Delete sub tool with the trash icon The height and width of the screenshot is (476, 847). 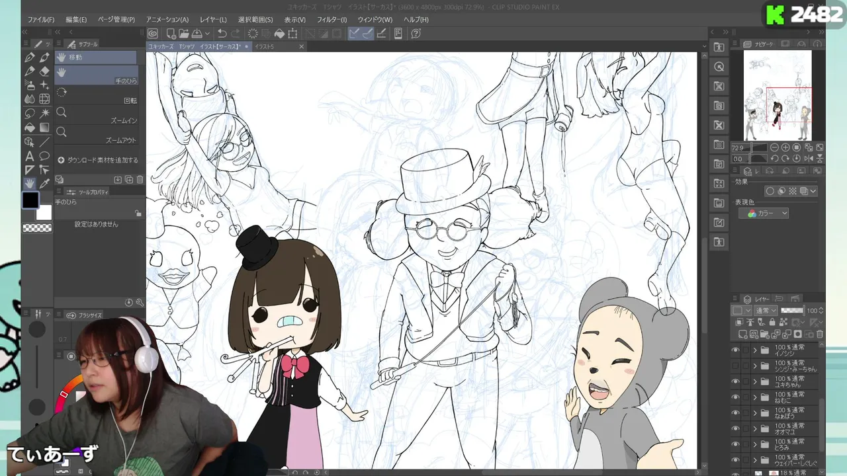tap(140, 180)
